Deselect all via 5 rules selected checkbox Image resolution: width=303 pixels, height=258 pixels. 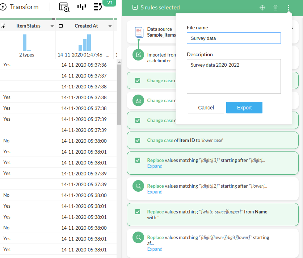coord(135,8)
